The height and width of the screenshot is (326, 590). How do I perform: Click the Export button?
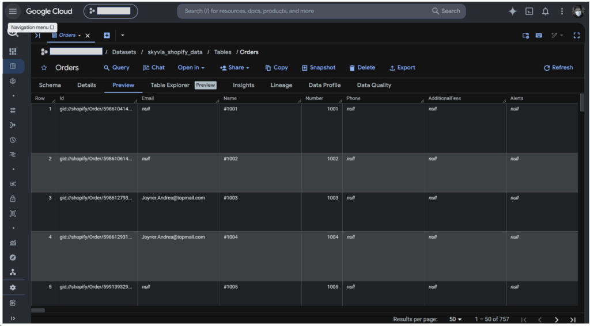tap(402, 68)
